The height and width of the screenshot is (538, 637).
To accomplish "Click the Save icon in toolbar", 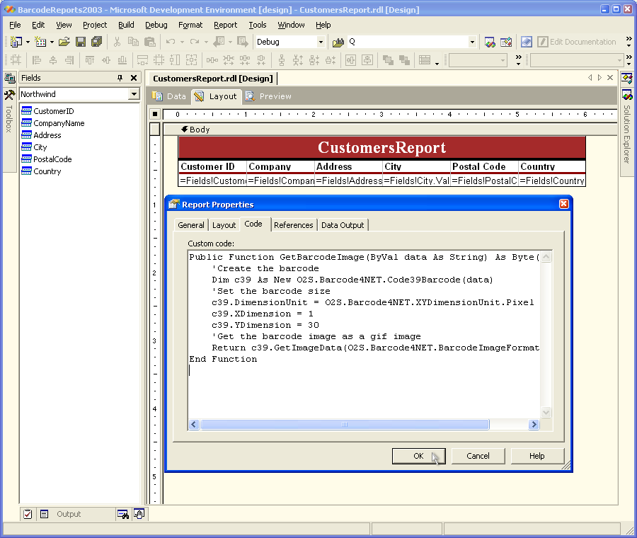I will [81, 42].
